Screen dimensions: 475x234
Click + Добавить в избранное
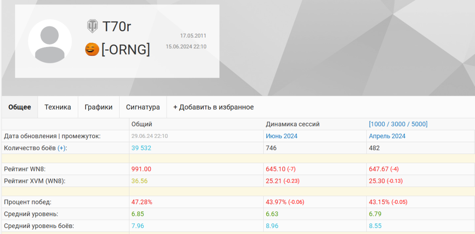point(213,107)
